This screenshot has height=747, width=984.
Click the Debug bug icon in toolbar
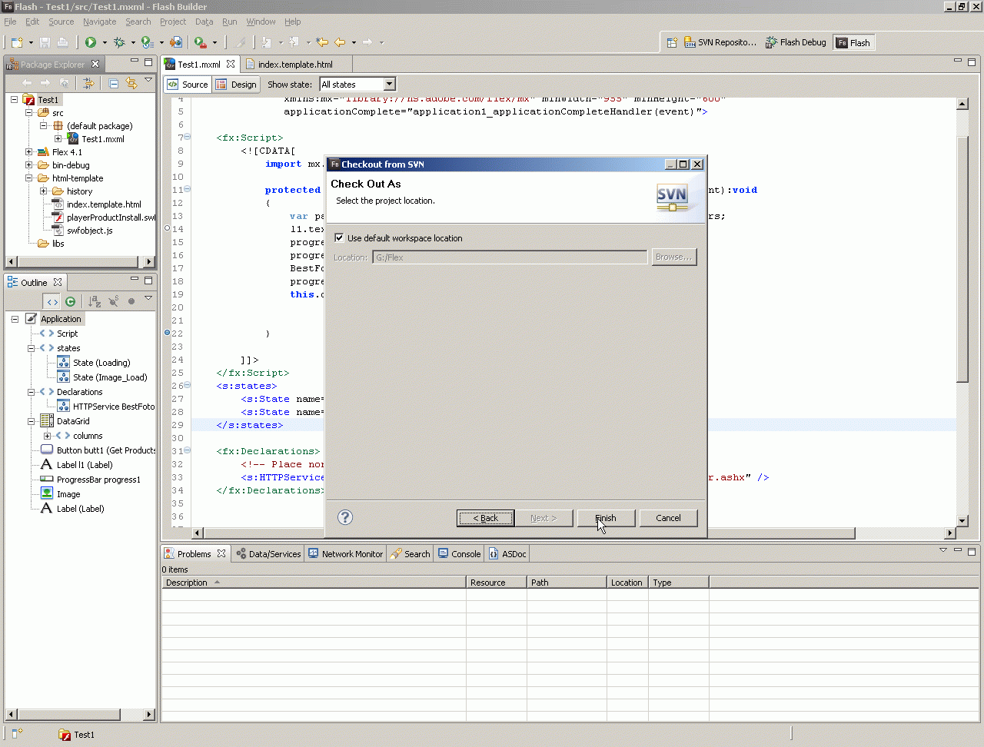tap(119, 42)
